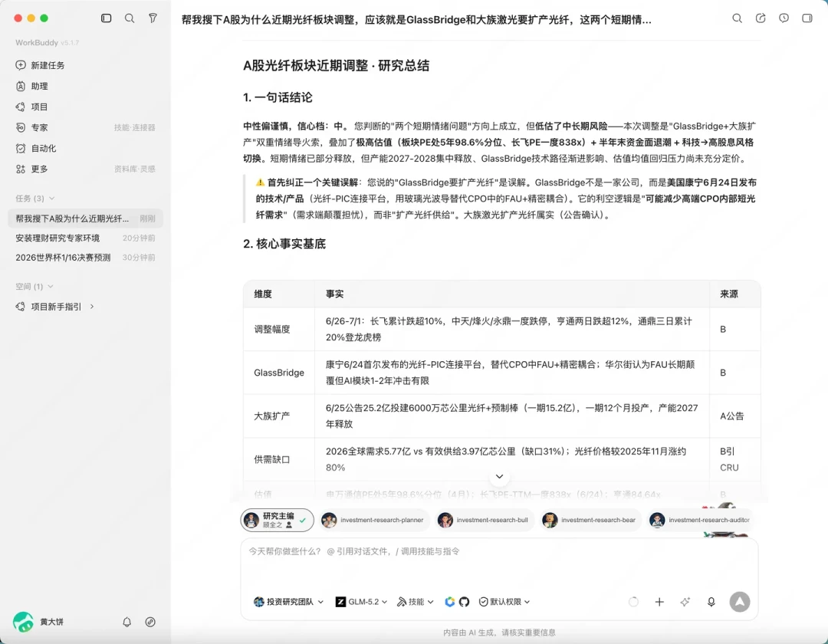Click heading 1. 一句话结论
Image resolution: width=828 pixels, height=644 pixels.
point(278,97)
